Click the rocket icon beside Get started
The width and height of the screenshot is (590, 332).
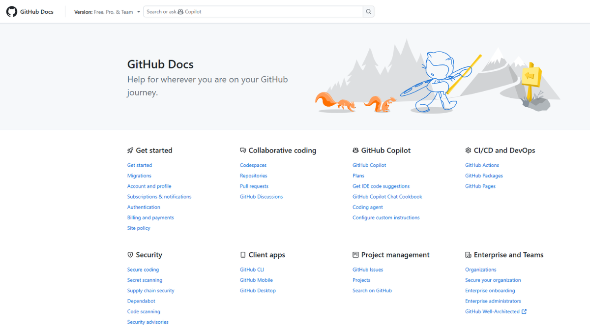tap(130, 150)
